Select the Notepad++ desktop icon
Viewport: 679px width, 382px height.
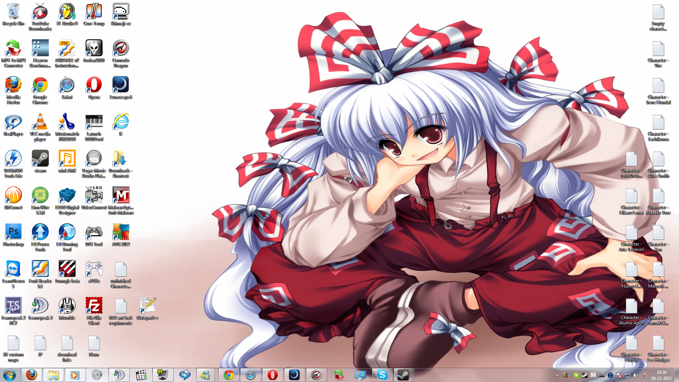pos(148,309)
